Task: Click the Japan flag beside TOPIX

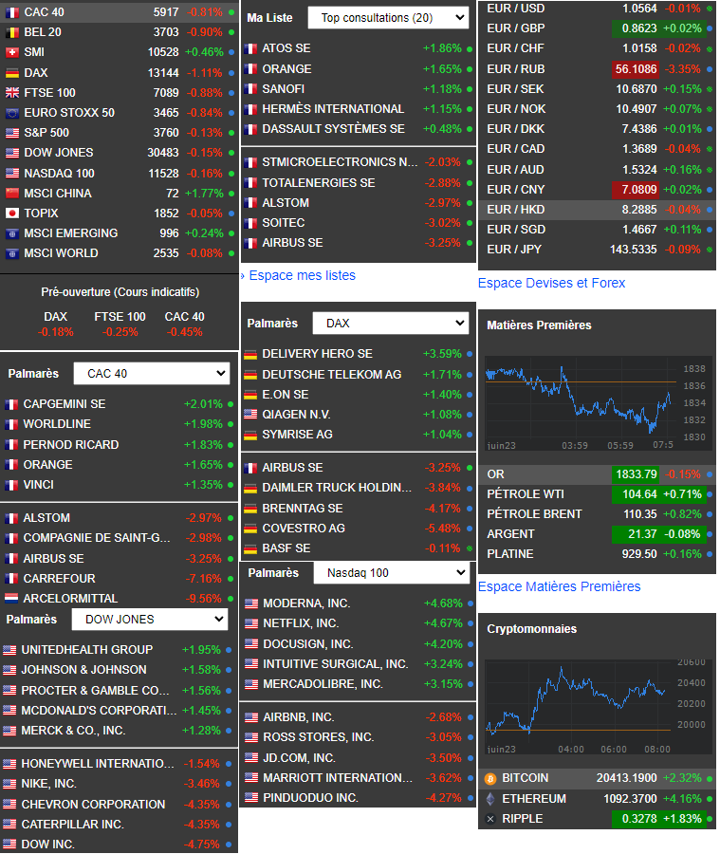Action: 12,213
